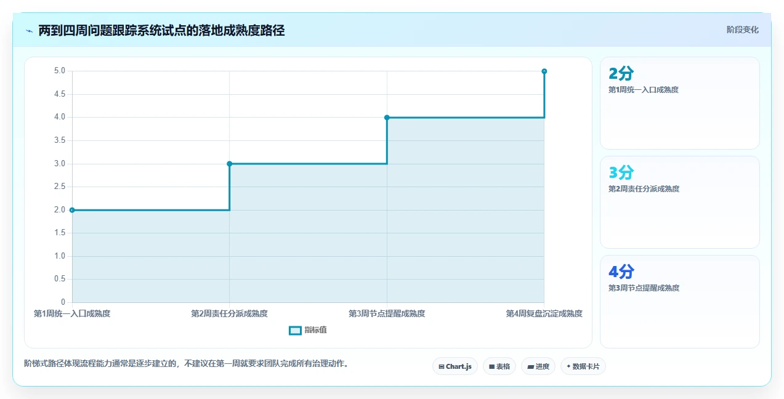Click the data point at 第3周 value 4.0
The height and width of the screenshot is (399, 784).
[x=387, y=117]
